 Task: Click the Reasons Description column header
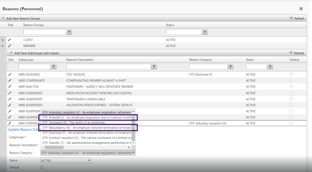click(79, 60)
